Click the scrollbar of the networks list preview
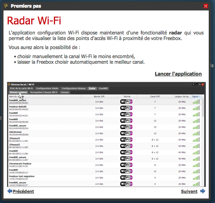Image resolution: width=215 pixels, height=203 pixels. [x=203, y=108]
